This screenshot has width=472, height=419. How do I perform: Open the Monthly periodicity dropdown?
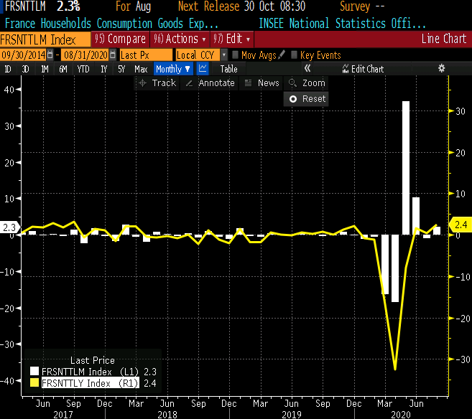tap(173, 69)
